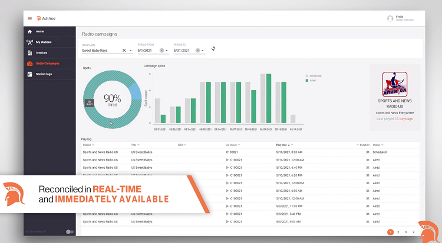
Task: Play air check for 5/9/2021, 3:40 PM row
Action: click(x=227, y=214)
